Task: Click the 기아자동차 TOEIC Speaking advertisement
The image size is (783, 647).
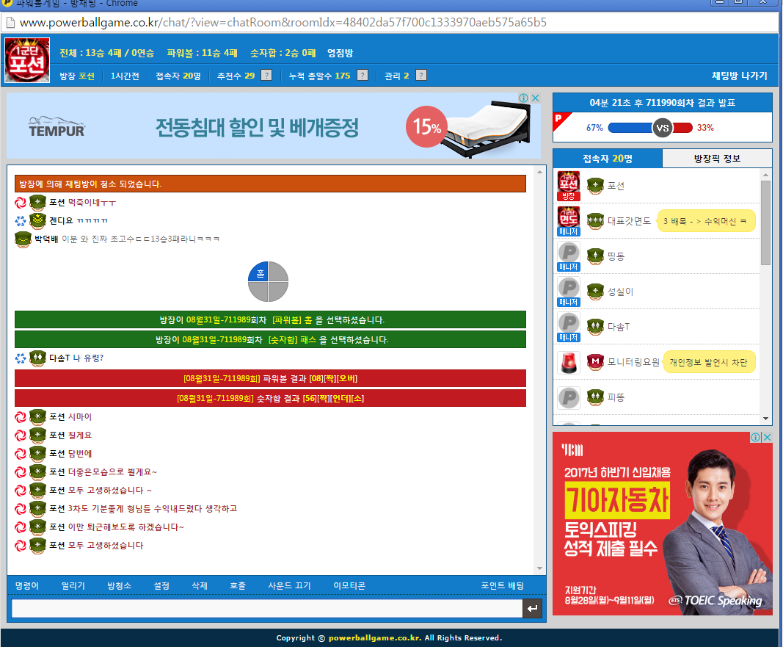Action: click(663, 523)
